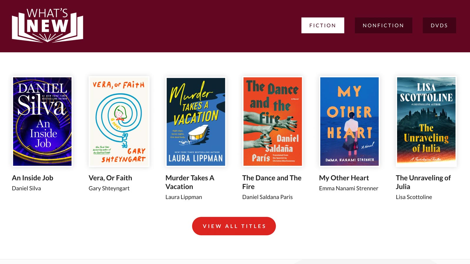Click the My Other Heart cover
Viewport: 470px width, 264px height.
point(349,121)
